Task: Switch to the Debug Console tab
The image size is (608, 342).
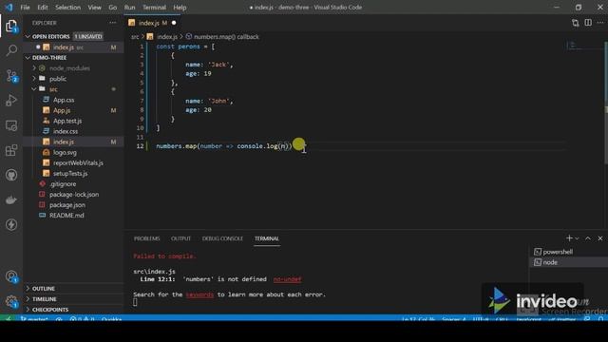Action: [x=222, y=238]
